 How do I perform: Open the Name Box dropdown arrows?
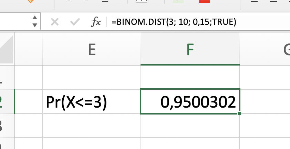point(34,22)
